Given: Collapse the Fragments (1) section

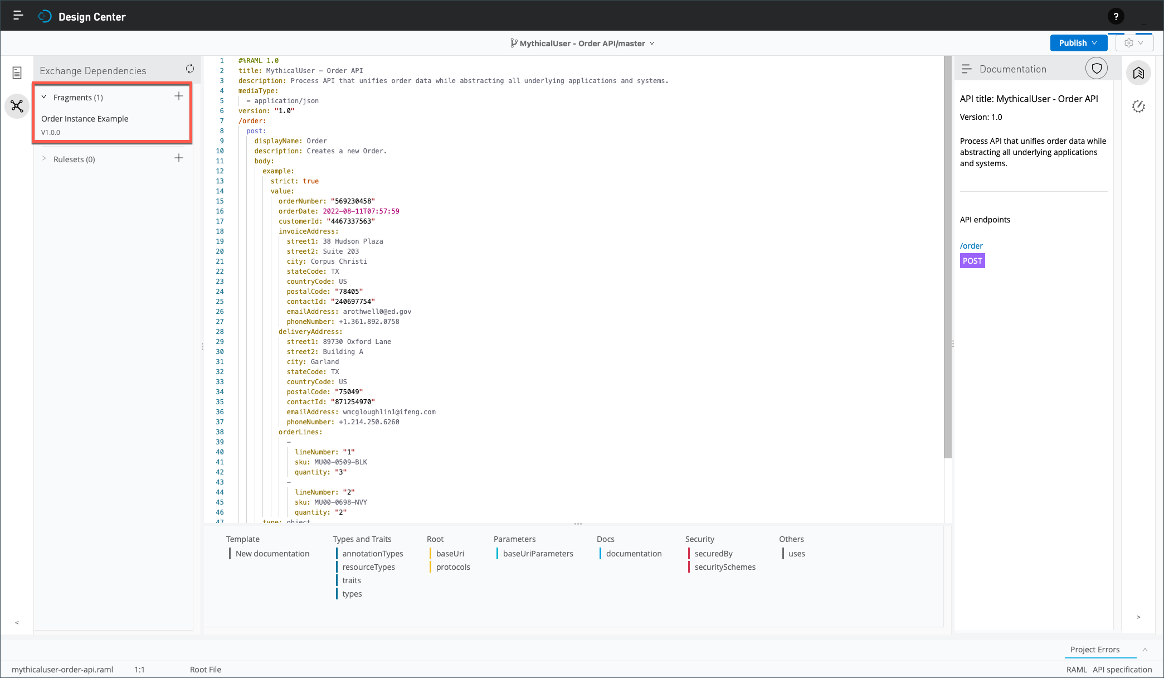Looking at the screenshot, I should click(x=44, y=97).
